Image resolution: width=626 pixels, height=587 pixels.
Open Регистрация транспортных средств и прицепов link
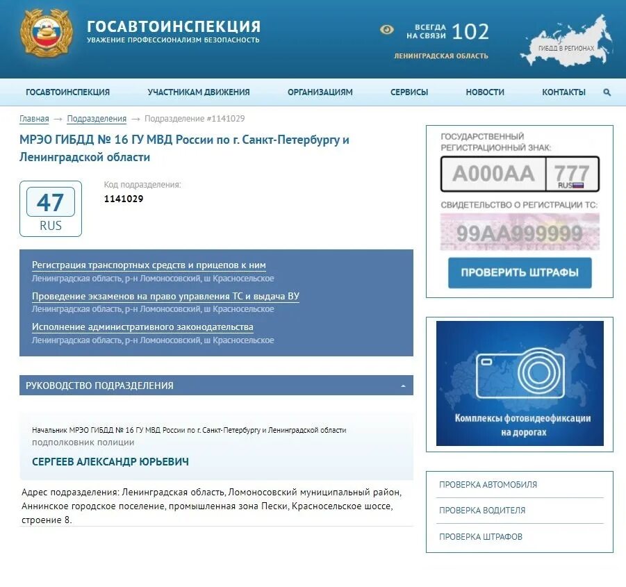tap(149, 265)
